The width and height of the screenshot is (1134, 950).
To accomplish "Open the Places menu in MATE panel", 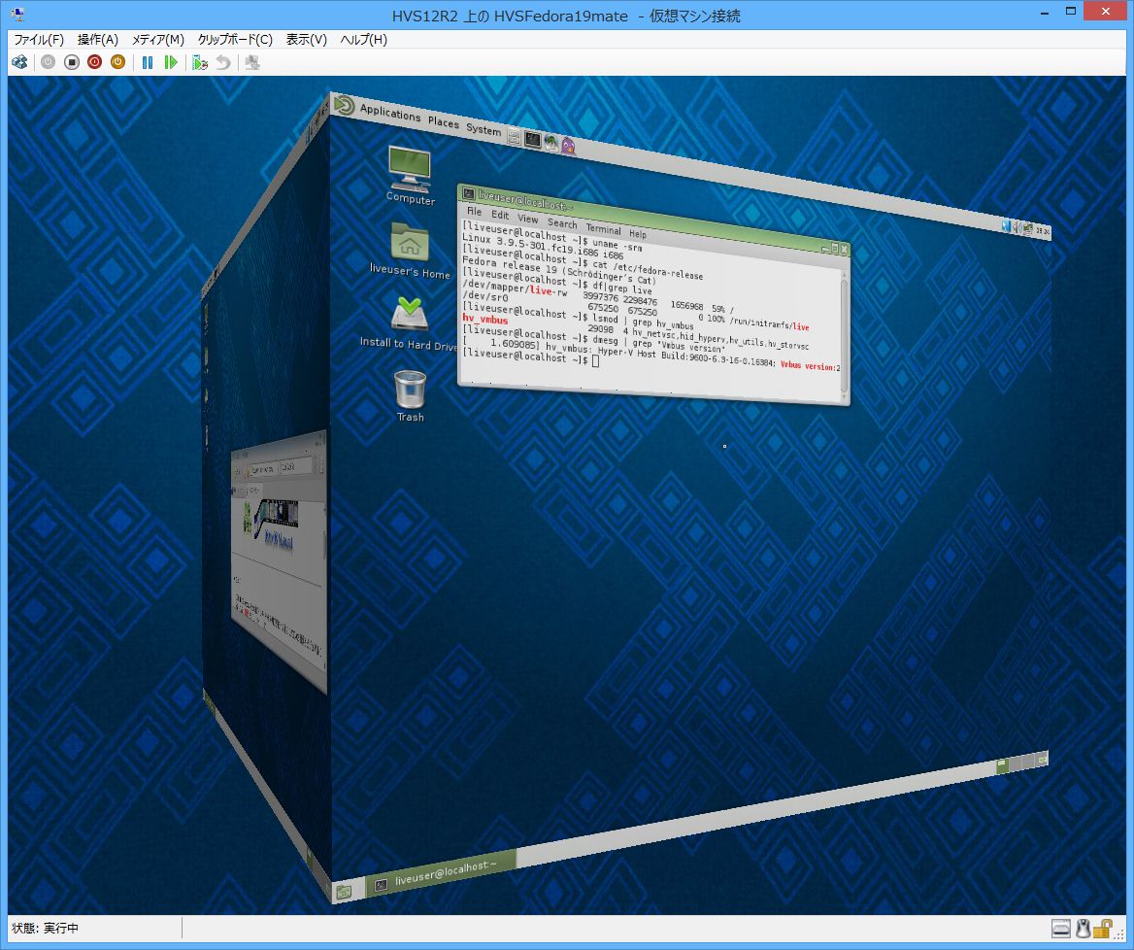I will 444,122.
